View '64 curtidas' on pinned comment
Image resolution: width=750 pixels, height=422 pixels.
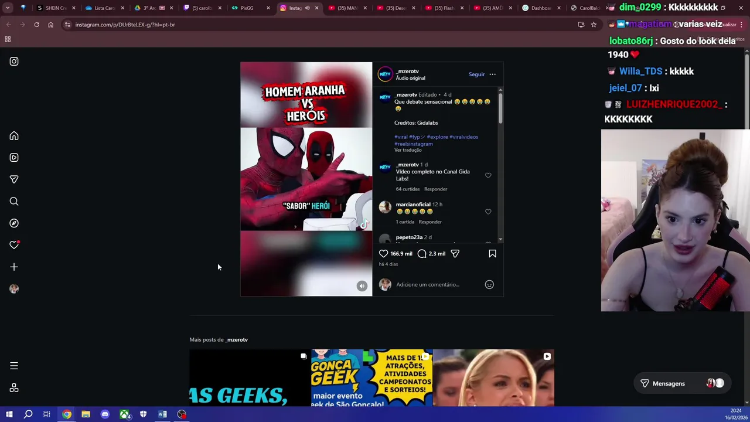[x=408, y=189]
